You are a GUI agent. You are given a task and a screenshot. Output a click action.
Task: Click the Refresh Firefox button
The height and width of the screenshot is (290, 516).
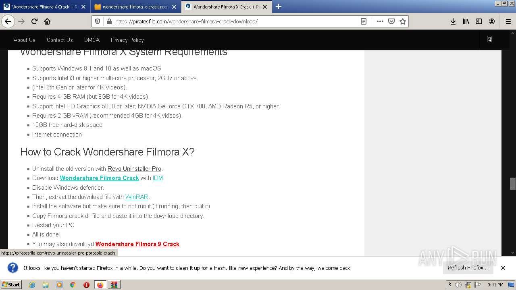[468, 268]
